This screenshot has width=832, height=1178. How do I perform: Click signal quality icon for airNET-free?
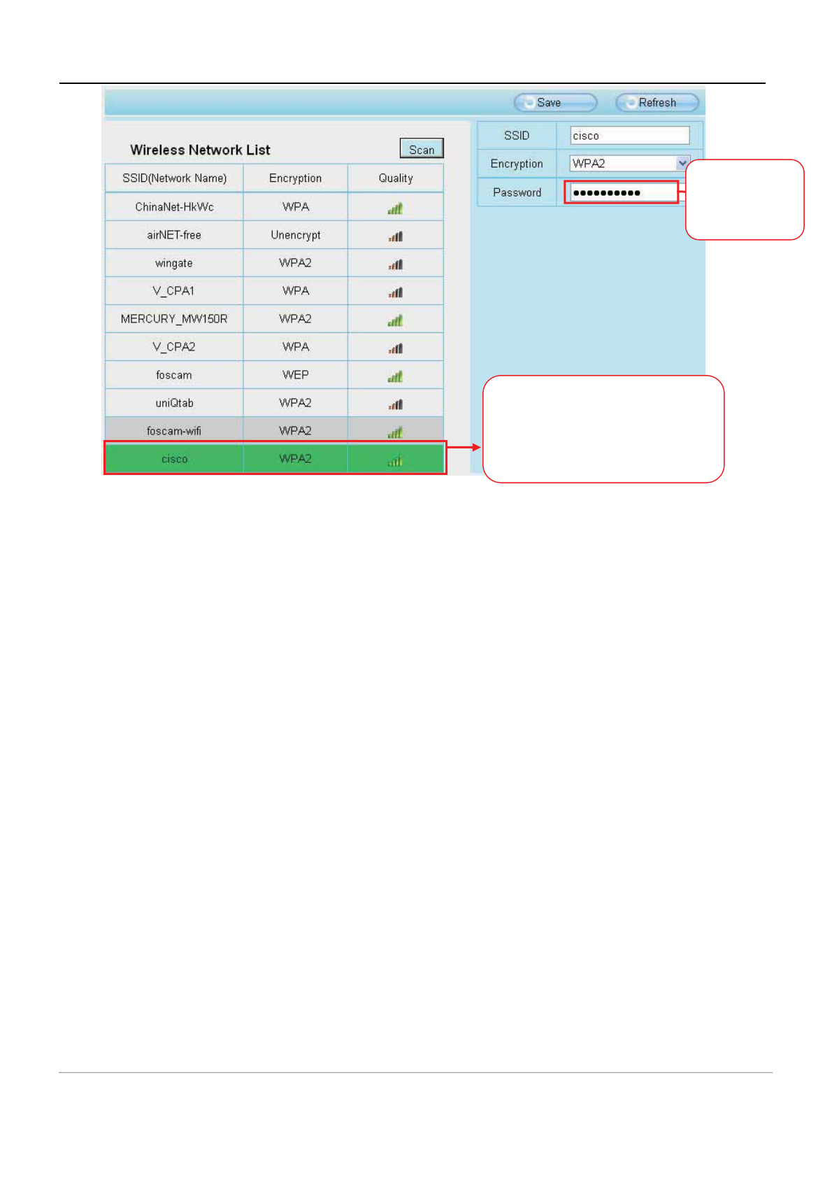(x=396, y=236)
